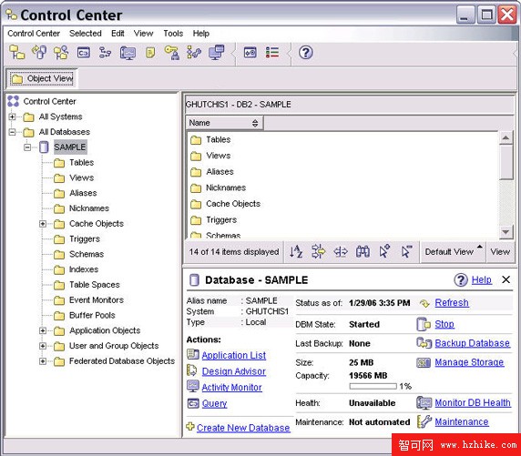Viewport: 521px width, 456px height.
Task: Click the Query action link
Action: (214, 403)
